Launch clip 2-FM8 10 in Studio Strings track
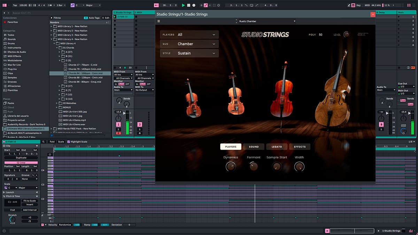418x235 pixels. 115,16
